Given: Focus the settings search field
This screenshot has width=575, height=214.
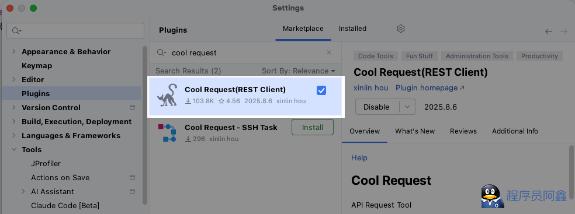Looking at the screenshot, I should 75,31.
